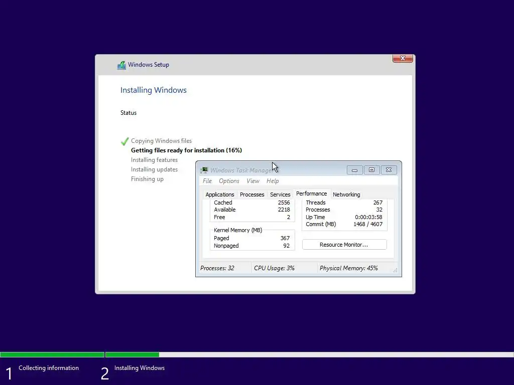514x385 pixels.
Task: Select the Performance tab
Action: 311,194
